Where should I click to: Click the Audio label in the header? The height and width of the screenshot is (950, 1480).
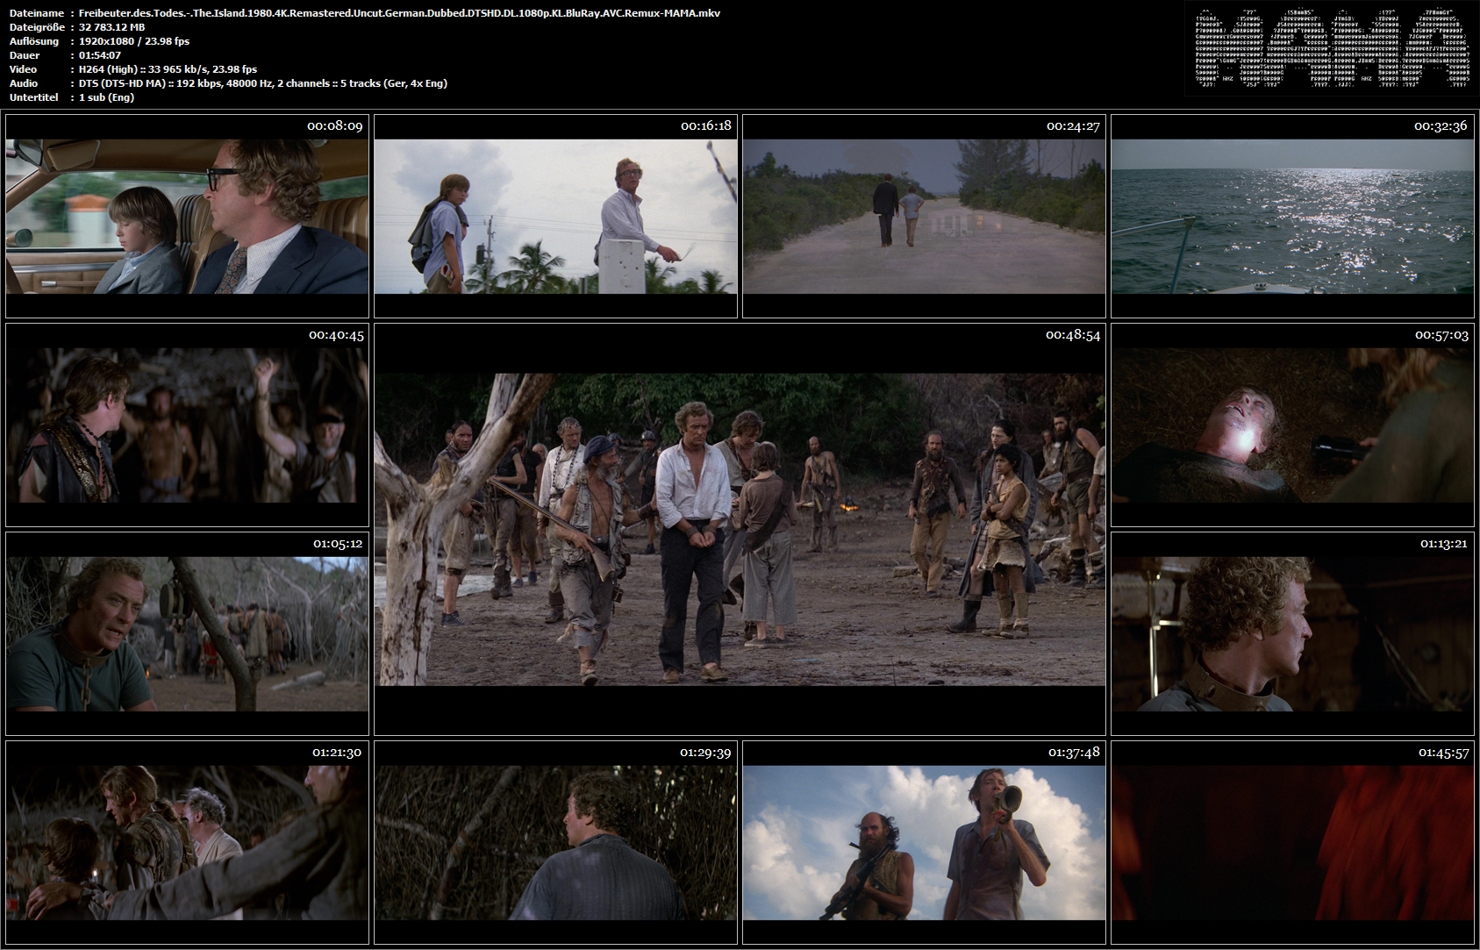click(24, 83)
